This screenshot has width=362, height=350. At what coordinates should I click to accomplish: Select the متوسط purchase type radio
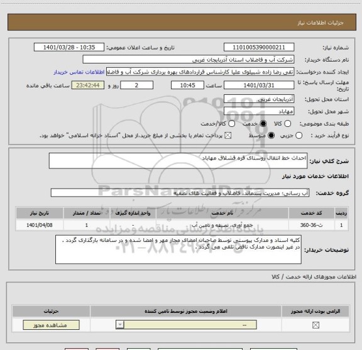(x=271, y=136)
